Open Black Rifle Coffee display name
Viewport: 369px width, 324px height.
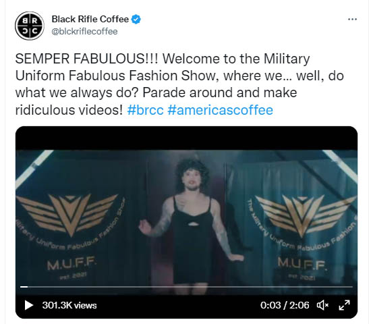(90, 20)
